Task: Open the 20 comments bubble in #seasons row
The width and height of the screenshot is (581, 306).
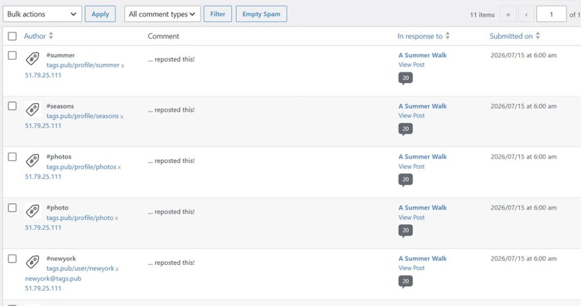Action: (405, 129)
